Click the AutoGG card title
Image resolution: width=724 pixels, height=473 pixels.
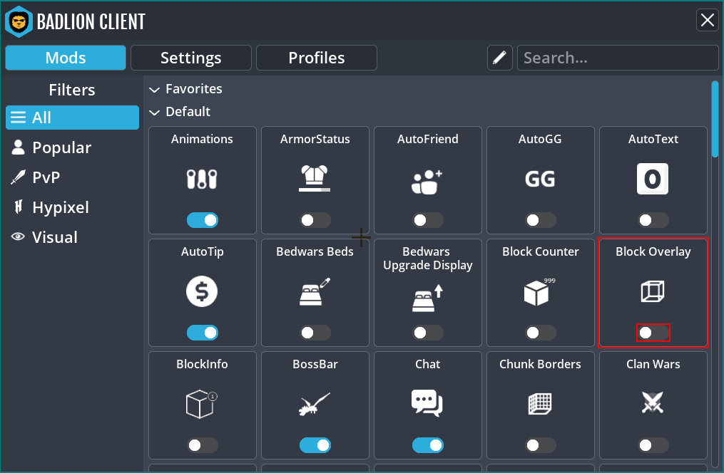[x=540, y=139]
